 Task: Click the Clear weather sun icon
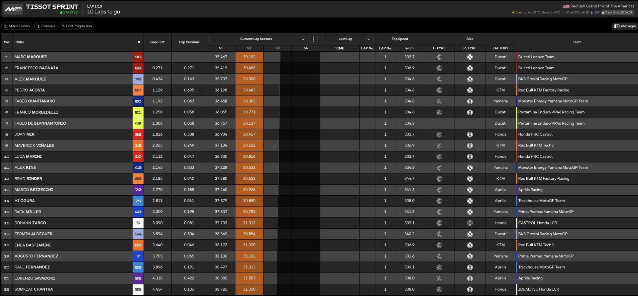click(513, 13)
